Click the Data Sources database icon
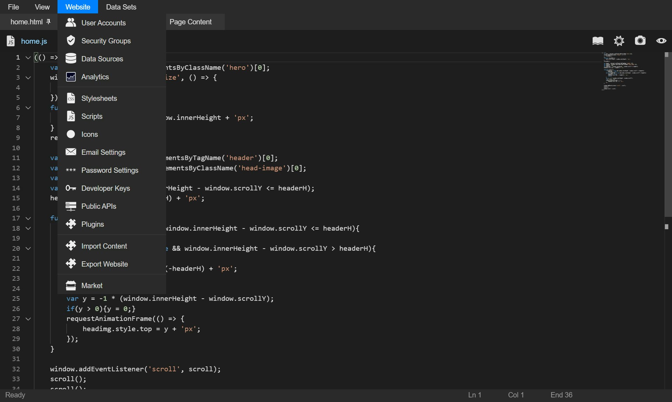 (71, 59)
